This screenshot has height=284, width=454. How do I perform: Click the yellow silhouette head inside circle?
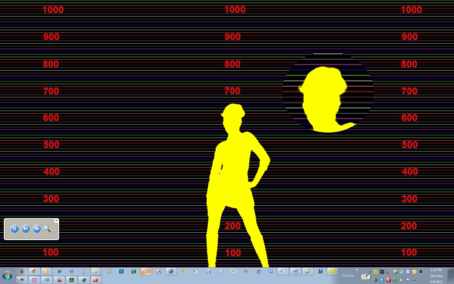pyautogui.click(x=323, y=95)
